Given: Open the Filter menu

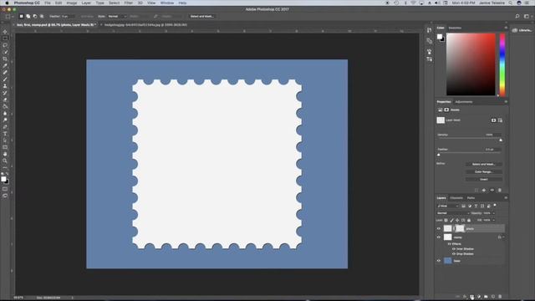Looking at the screenshot, I should click(x=128, y=3).
